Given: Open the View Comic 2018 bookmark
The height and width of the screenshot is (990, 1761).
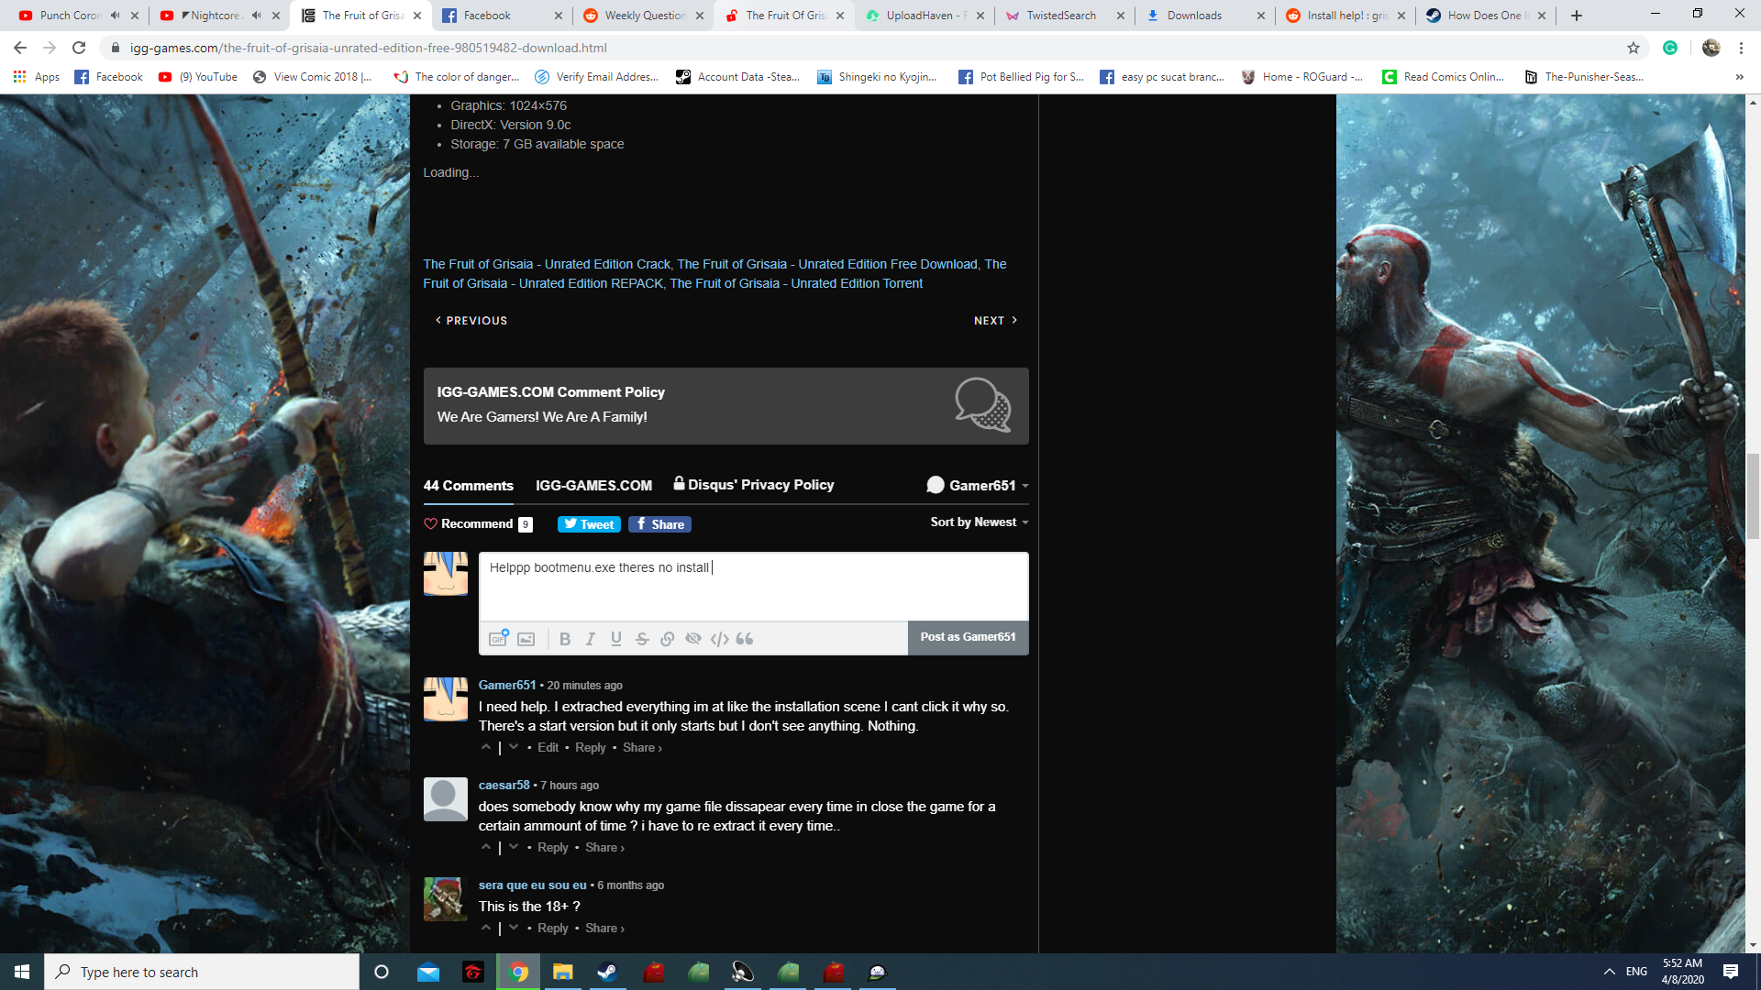Looking at the screenshot, I should coord(313,77).
